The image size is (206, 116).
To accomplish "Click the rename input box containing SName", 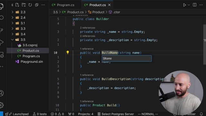I will point(126,59).
